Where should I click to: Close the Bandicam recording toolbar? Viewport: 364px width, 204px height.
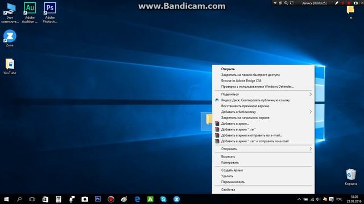point(362,3)
